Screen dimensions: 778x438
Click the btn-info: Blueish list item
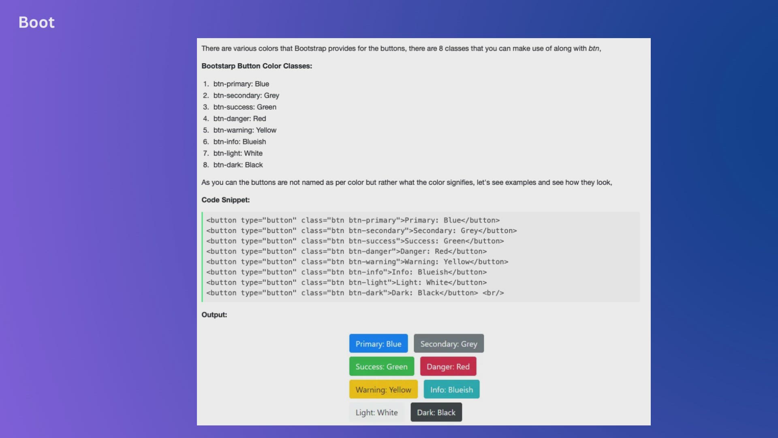[x=239, y=142]
